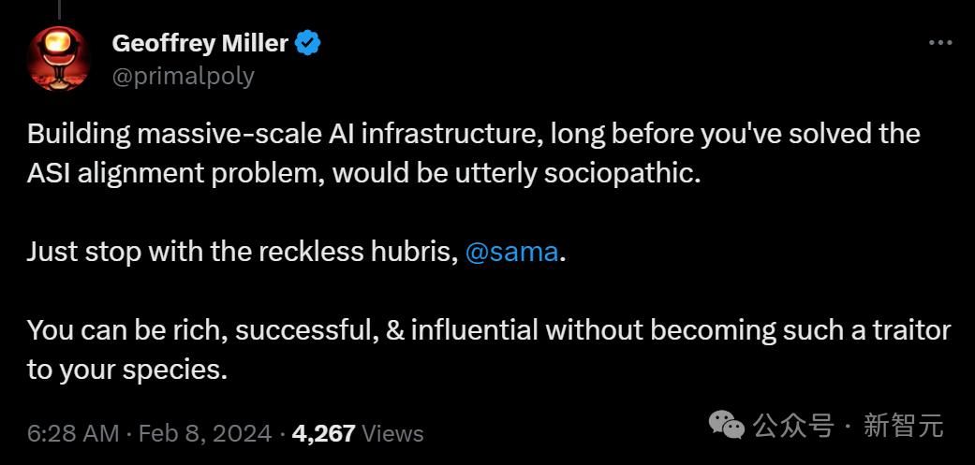This screenshot has height=465, width=975.
Task: Open the three-dot More options menu
Action: click(939, 43)
